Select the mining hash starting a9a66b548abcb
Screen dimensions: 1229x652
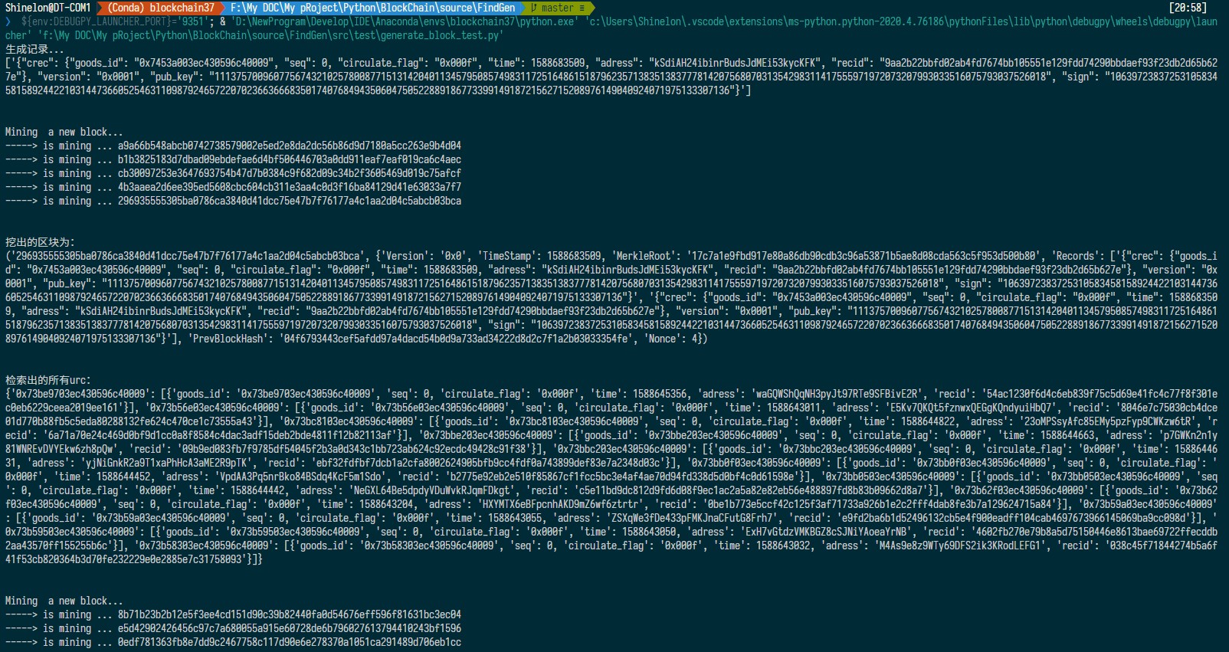(x=290, y=146)
